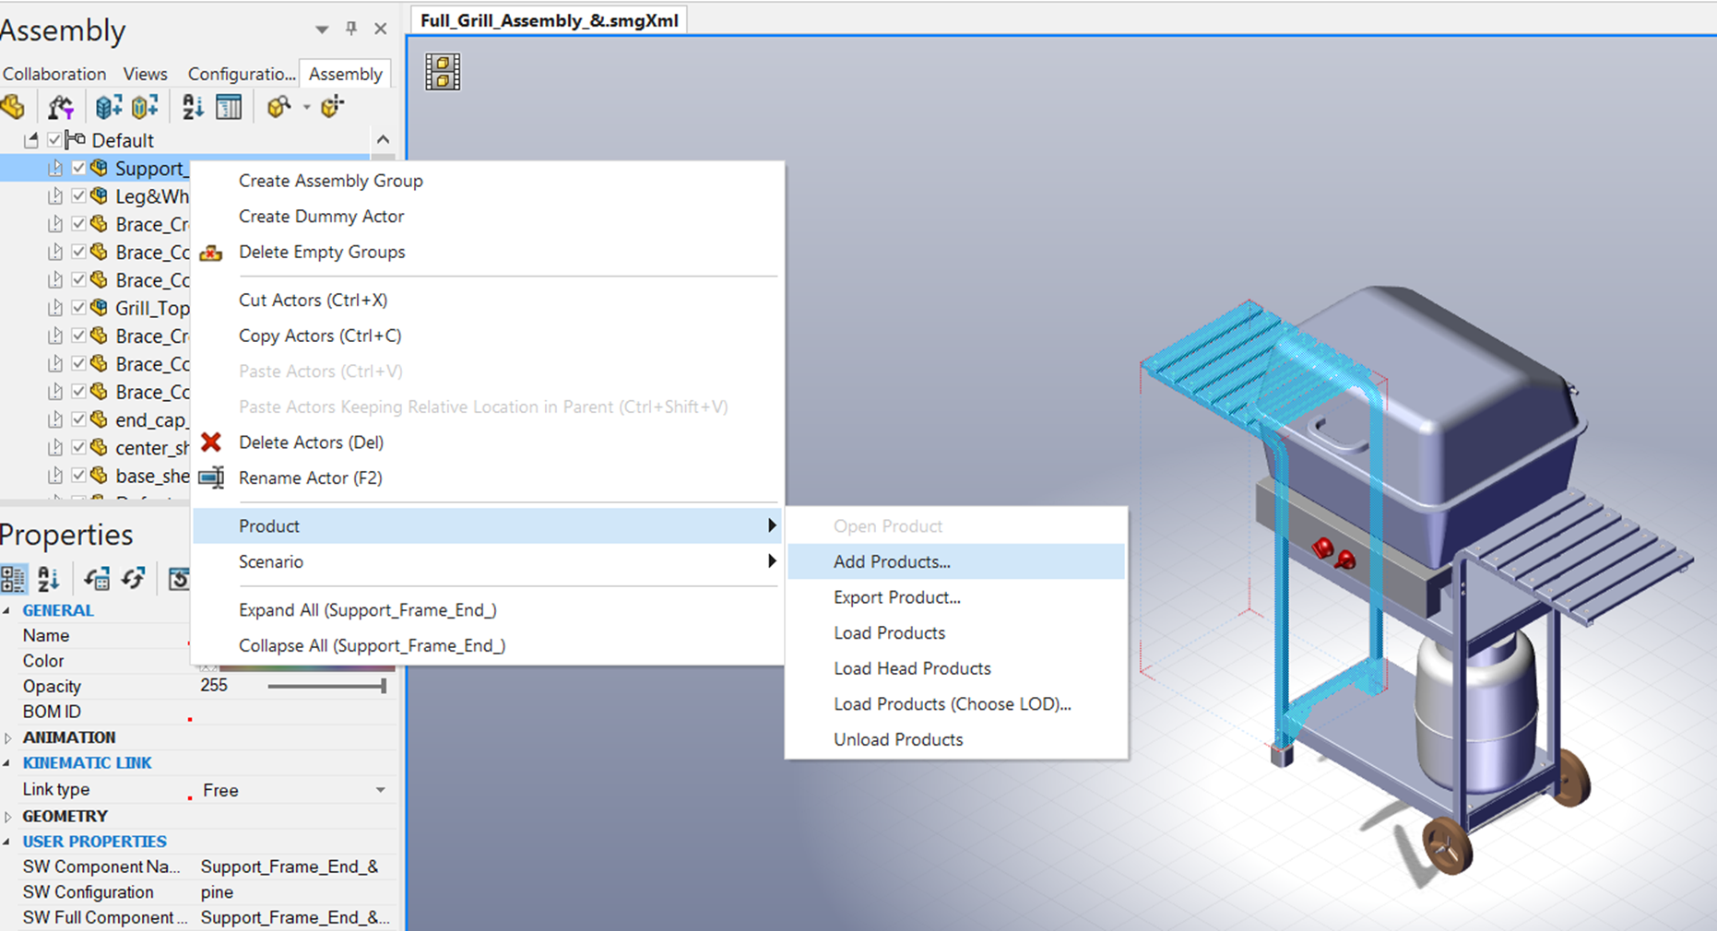The height and width of the screenshot is (931, 1717).
Task: Switch to the Collaboration tab
Action: [53, 74]
